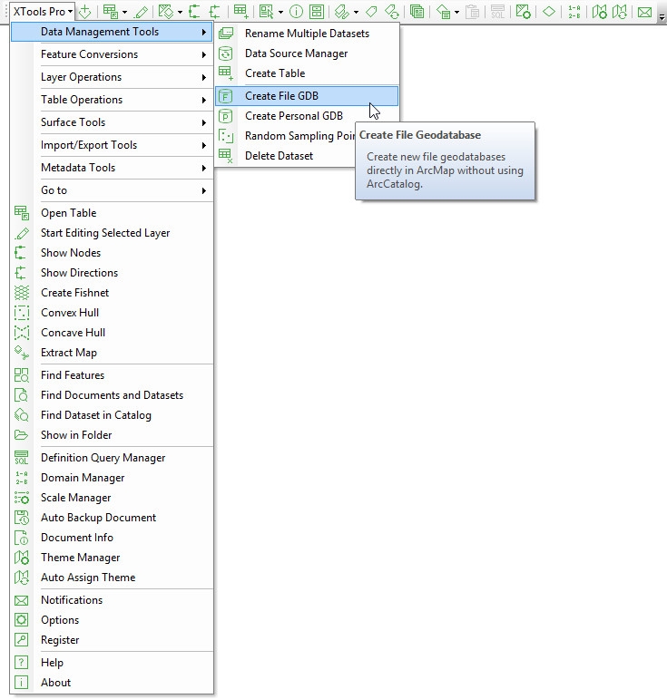The height and width of the screenshot is (699, 667).
Task: Expand the Layer Operations submenu
Action: (112, 77)
